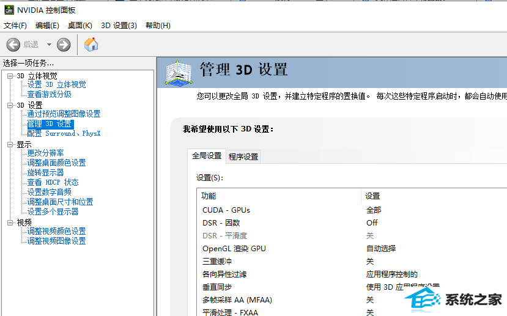Select the 多帧采样 AA (MFAA) row
Viewport: 507px width, 316px height.
click(x=352, y=300)
